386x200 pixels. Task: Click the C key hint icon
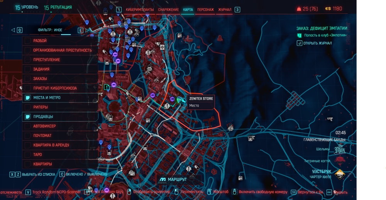coord(62,174)
